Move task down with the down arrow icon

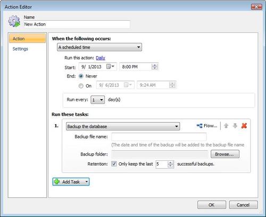click(x=235, y=126)
